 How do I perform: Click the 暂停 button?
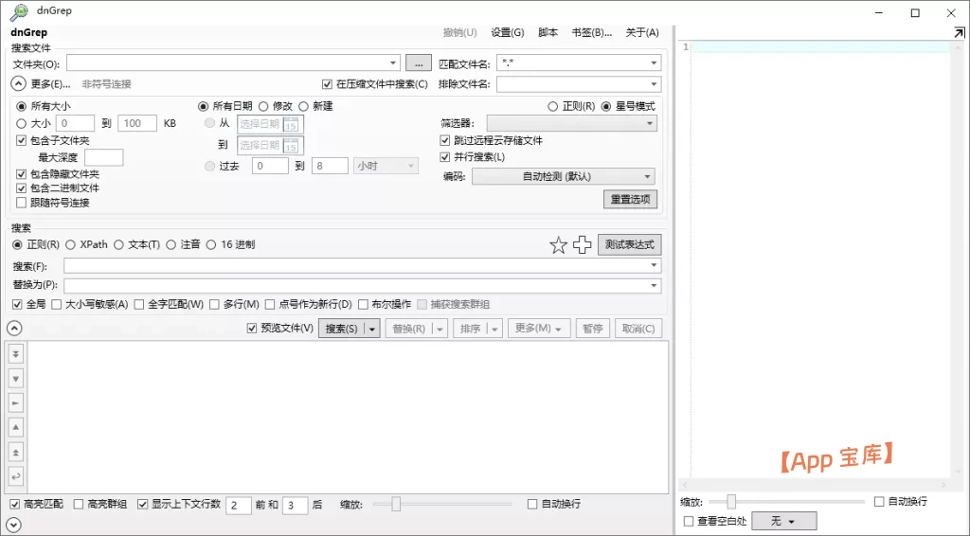tap(593, 329)
